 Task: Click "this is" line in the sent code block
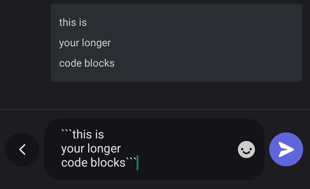[x=73, y=22]
